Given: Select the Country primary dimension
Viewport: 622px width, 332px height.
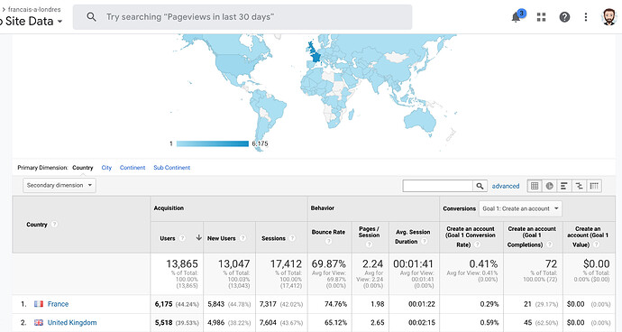Looking at the screenshot, I should coord(83,168).
